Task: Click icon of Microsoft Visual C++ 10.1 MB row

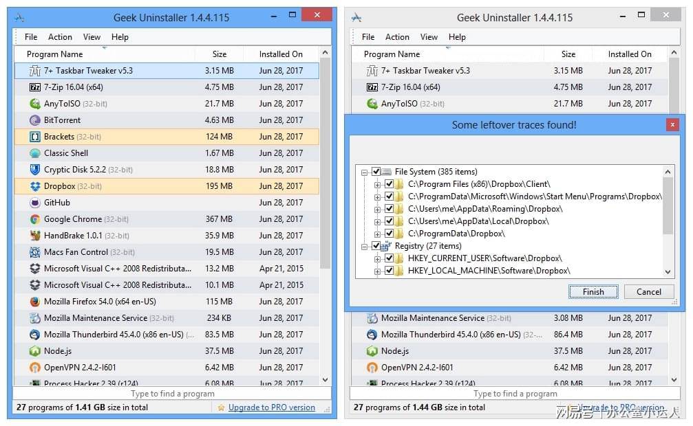Action: pos(35,285)
